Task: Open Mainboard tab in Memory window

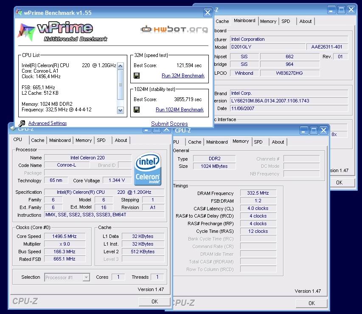Action: click(x=217, y=142)
